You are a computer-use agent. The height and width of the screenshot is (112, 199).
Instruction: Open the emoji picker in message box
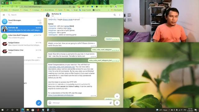point(50,103)
